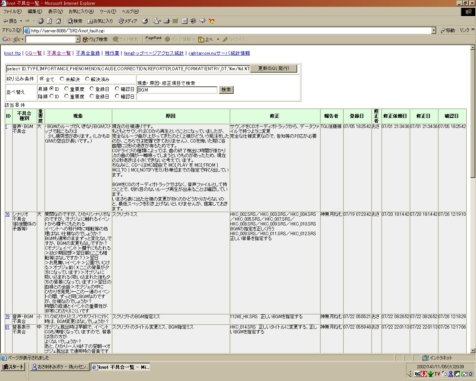
Task: Open the 残作業 link
Action: click(112, 53)
